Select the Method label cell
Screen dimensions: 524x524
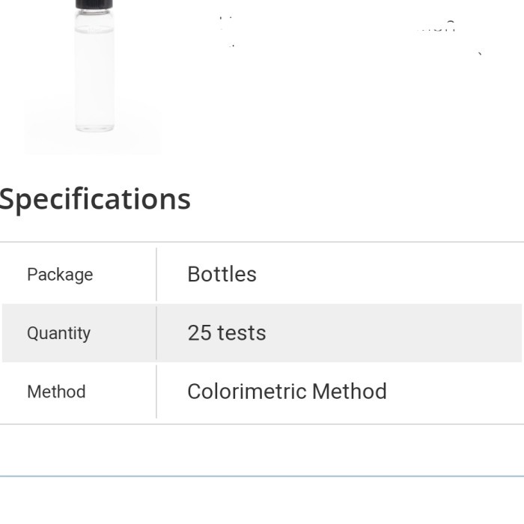(56, 392)
